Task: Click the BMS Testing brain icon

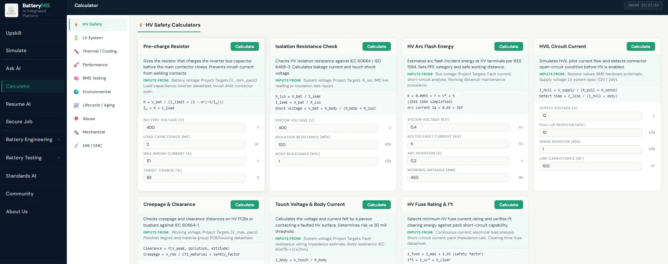Action: tap(76, 78)
